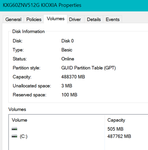Select the 487762 MB capacity cell
This screenshot has height=150, width=148.
coord(119,136)
